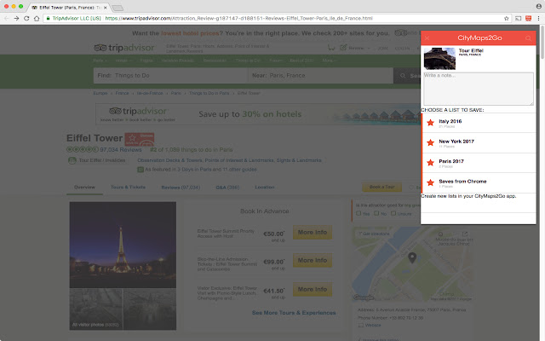
Task: Click the green secure padlock in address bar
Action: pyautogui.click(x=49, y=18)
